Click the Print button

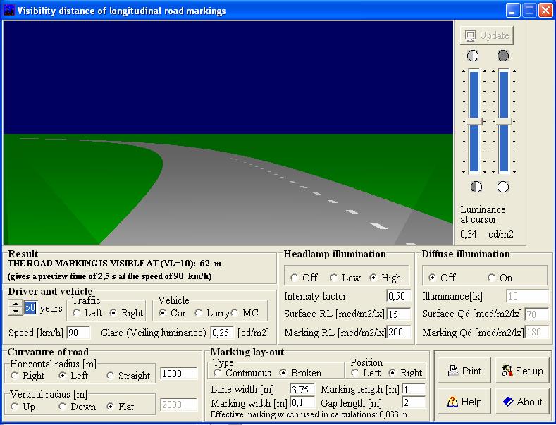(x=464, y=371)
